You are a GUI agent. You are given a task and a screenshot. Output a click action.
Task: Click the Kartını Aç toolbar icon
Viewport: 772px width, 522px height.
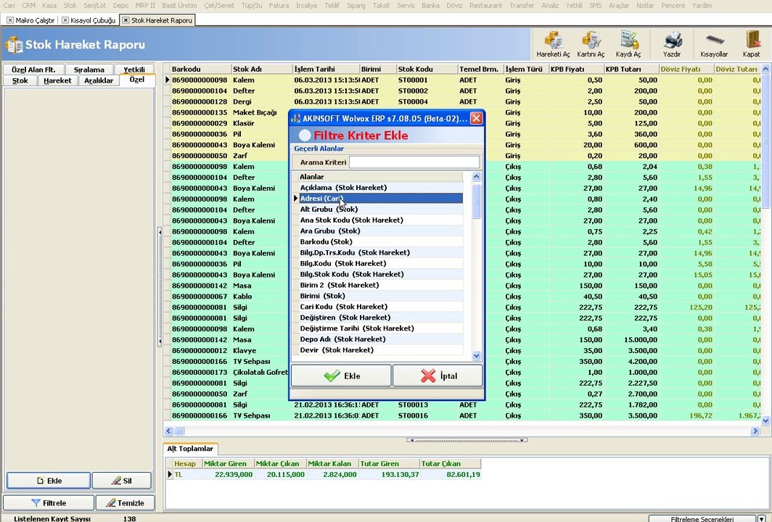591,44
